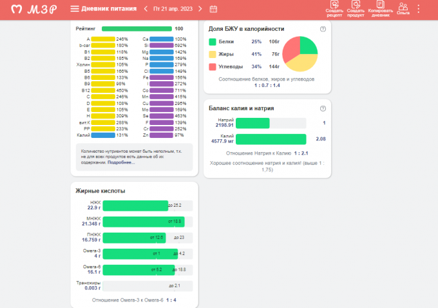
Task: Go to previous day with left arrow
Action: click(x=146, y=9)
